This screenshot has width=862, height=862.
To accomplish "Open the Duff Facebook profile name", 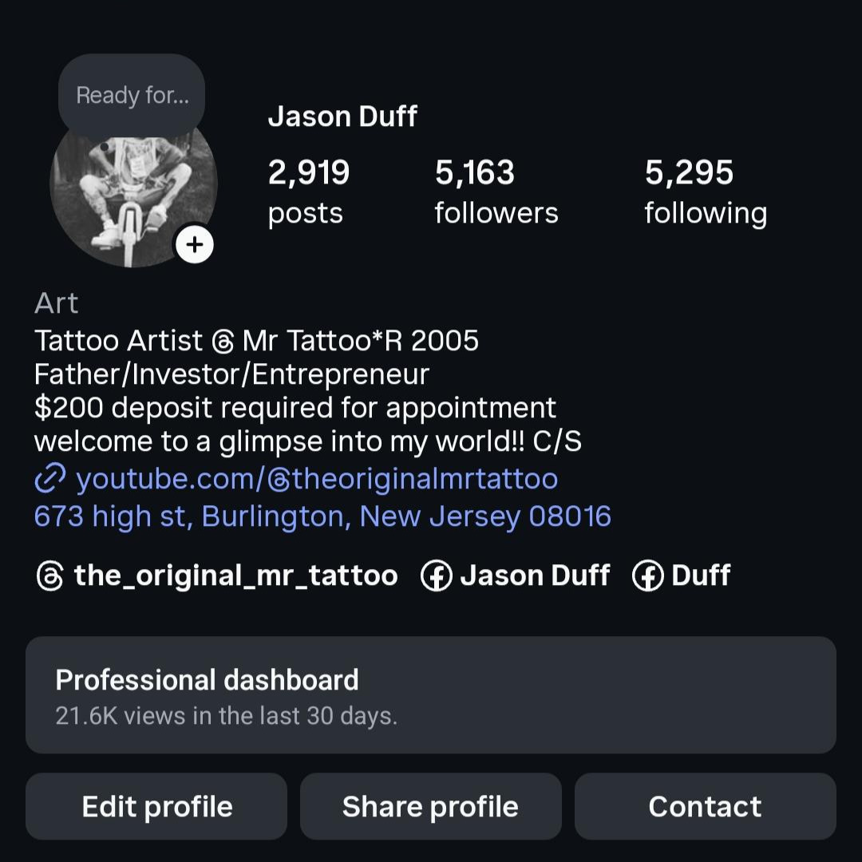I will click(701, 575).
